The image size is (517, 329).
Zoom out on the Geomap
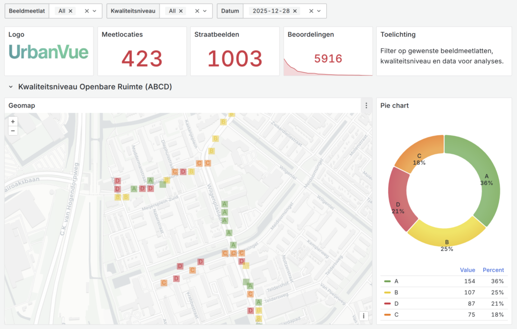[13, 130]
